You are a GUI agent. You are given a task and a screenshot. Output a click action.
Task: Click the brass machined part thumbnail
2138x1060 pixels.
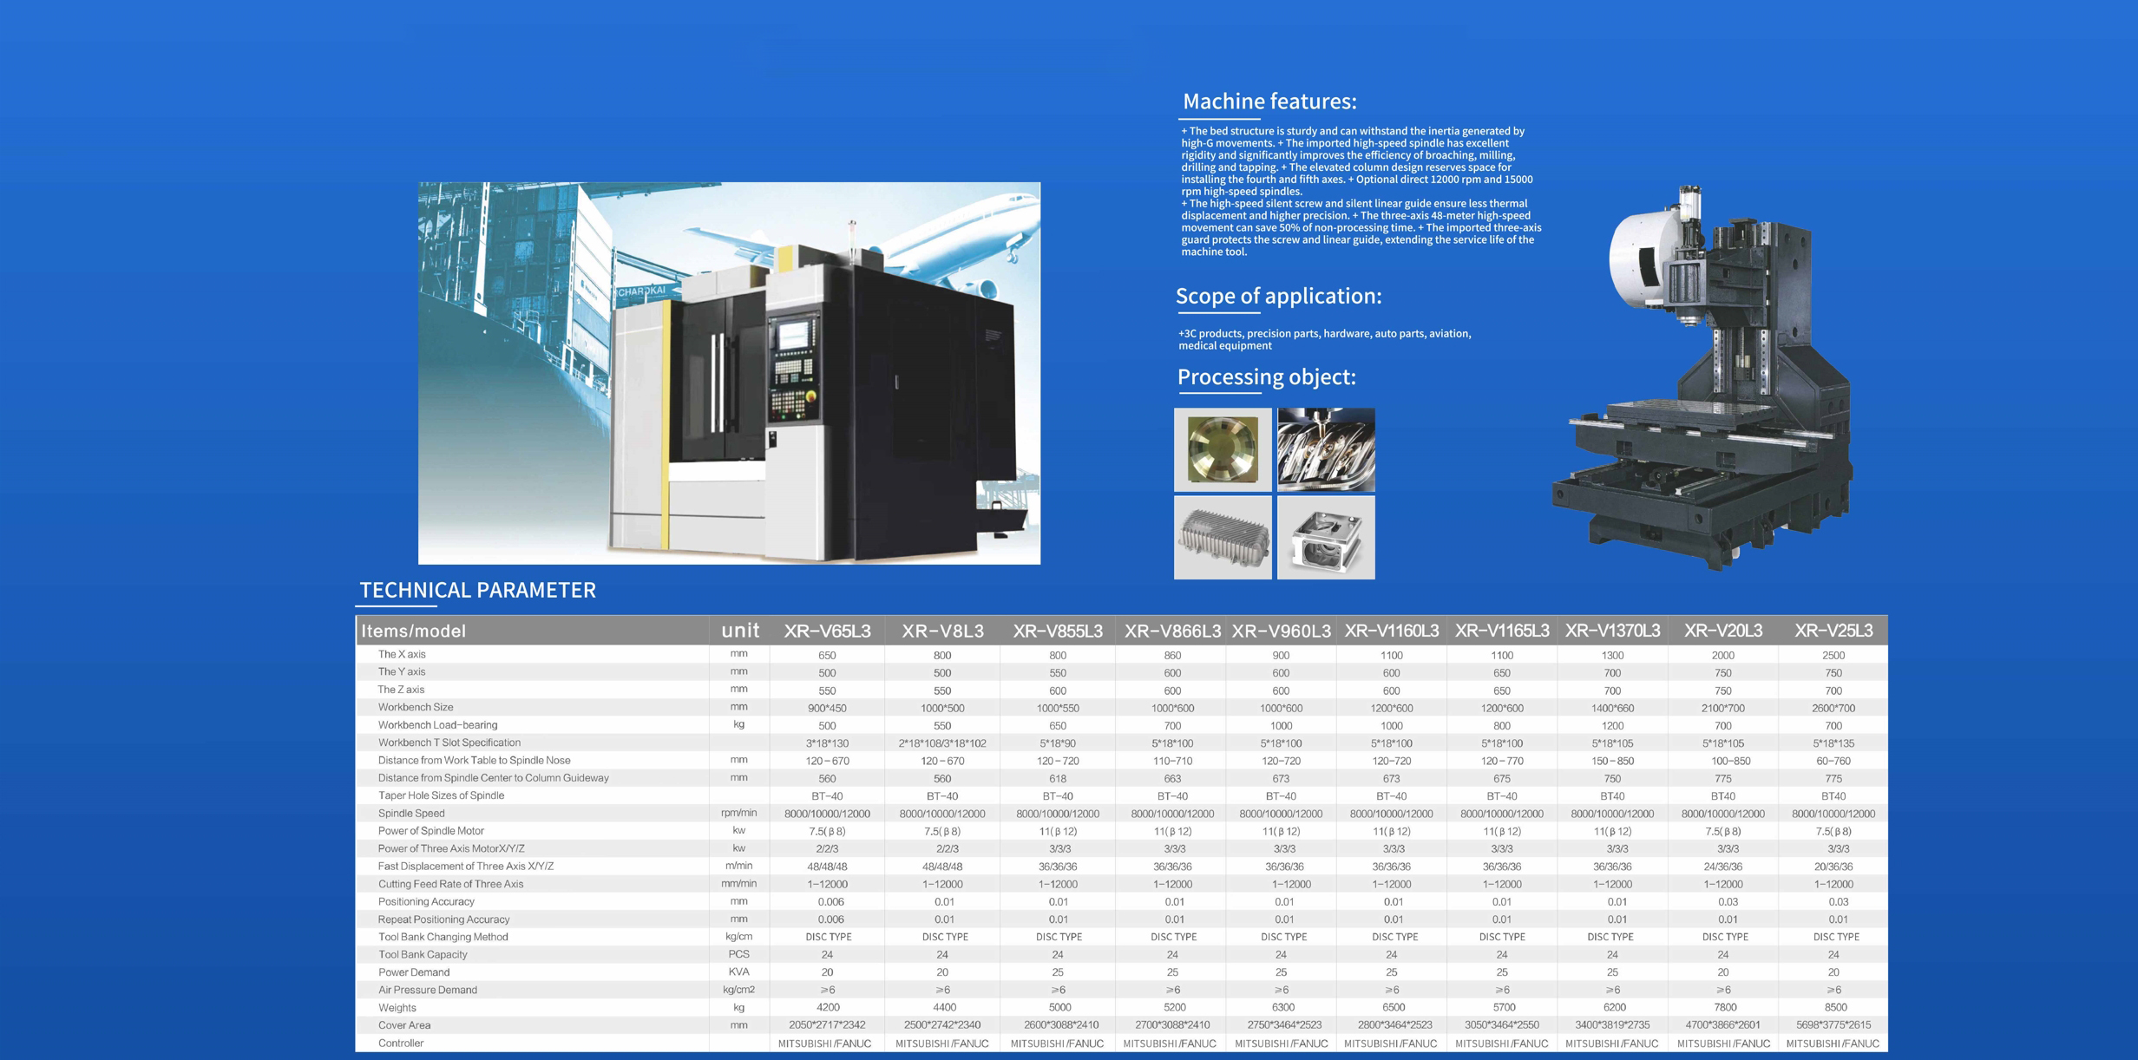point(1222,449)
